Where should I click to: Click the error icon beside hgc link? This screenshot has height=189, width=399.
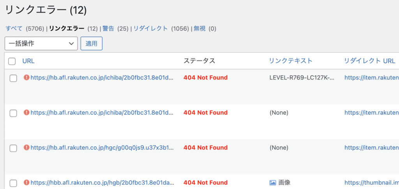point(26,148)
